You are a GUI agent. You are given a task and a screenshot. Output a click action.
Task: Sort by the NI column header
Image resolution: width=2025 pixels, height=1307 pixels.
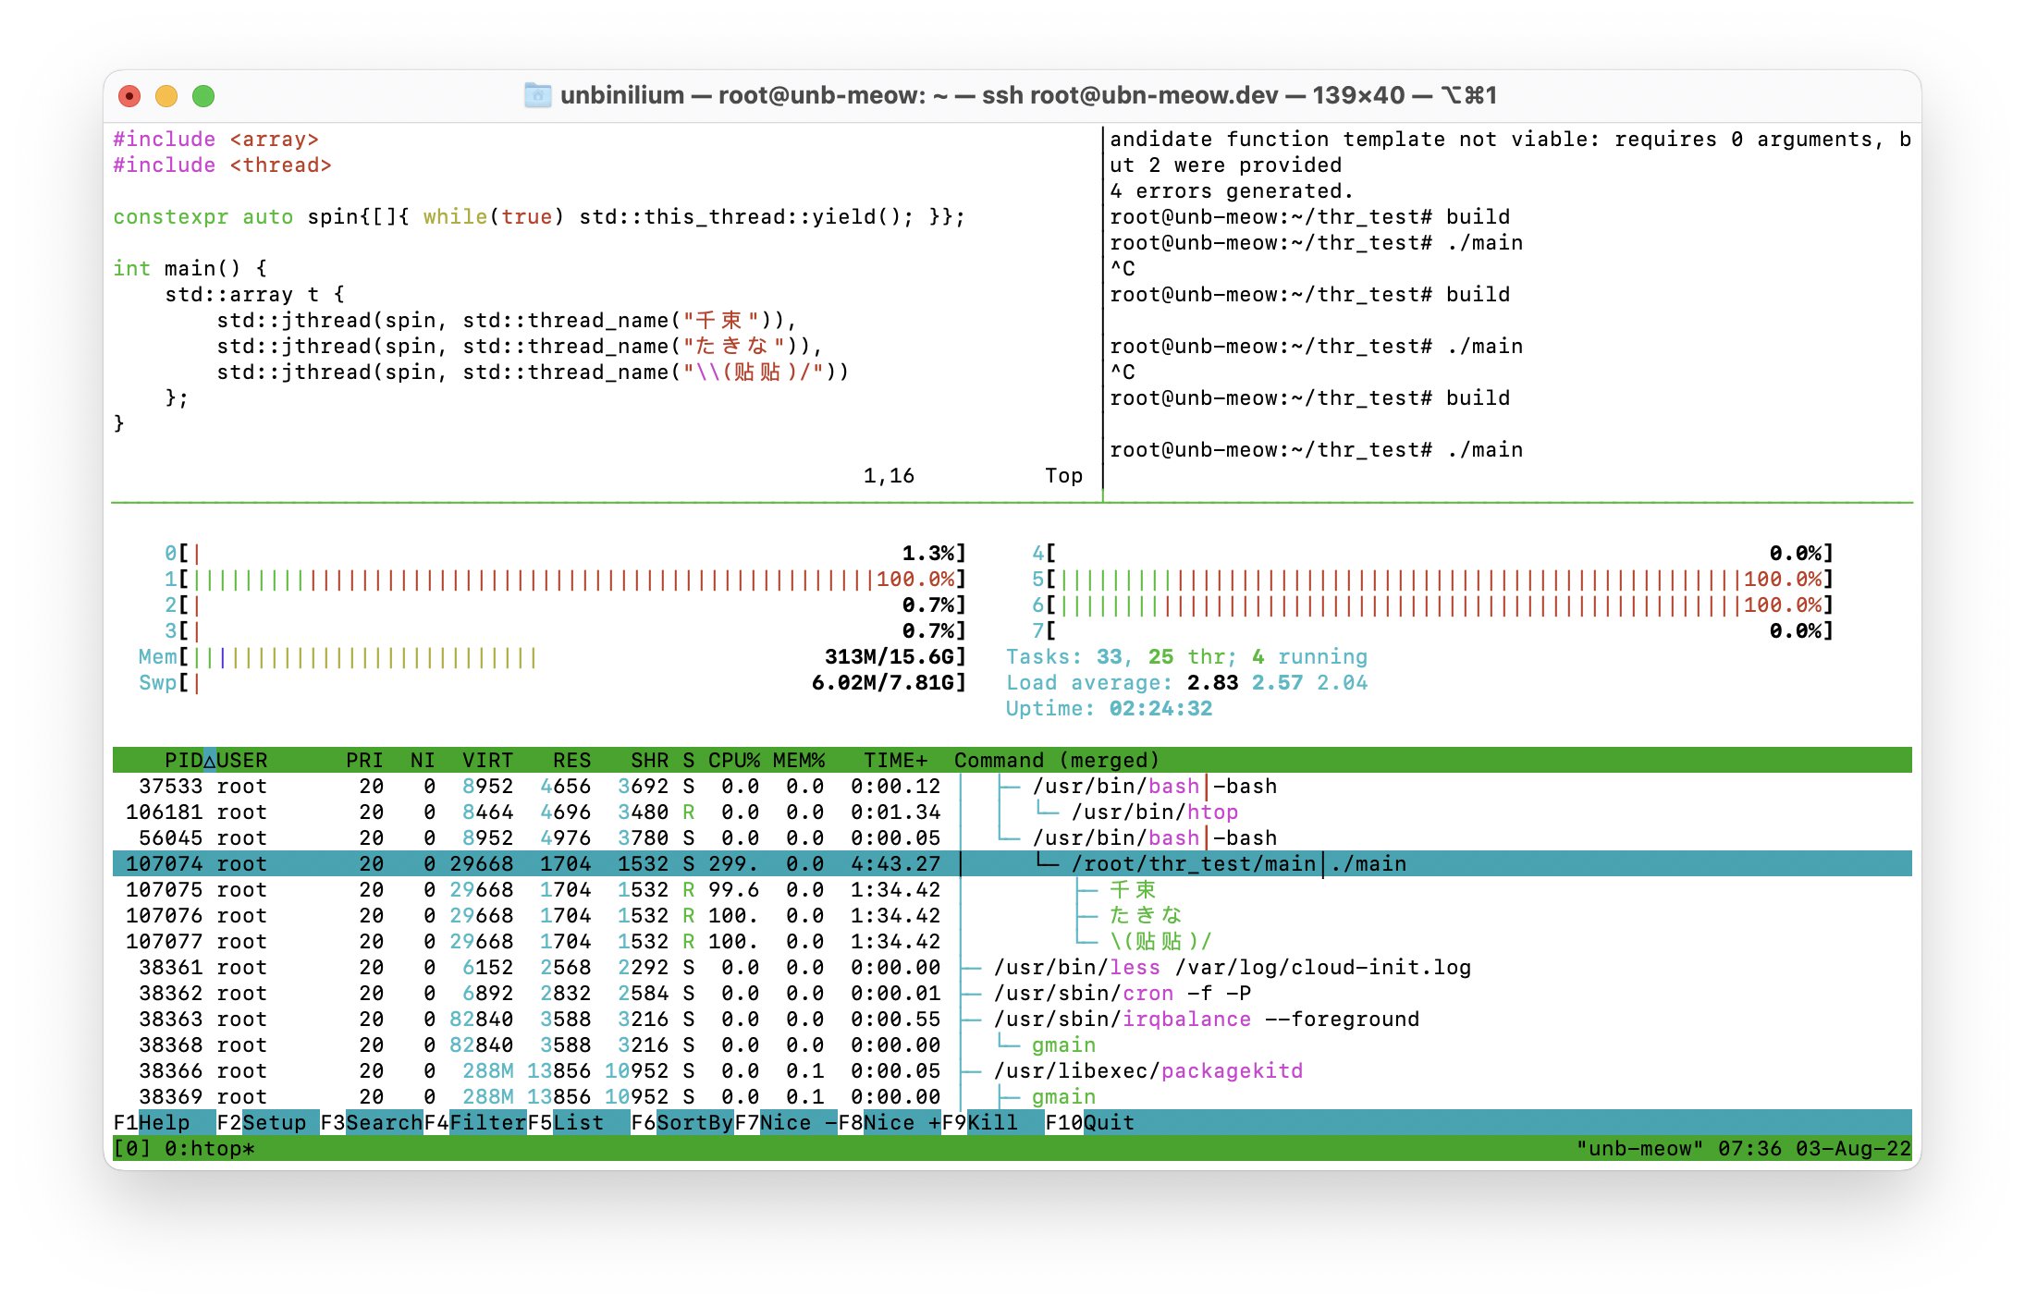(423, 760)
